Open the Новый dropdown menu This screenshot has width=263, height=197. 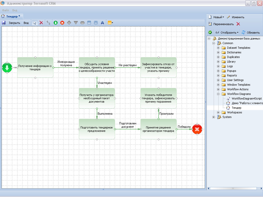point(216,17)
